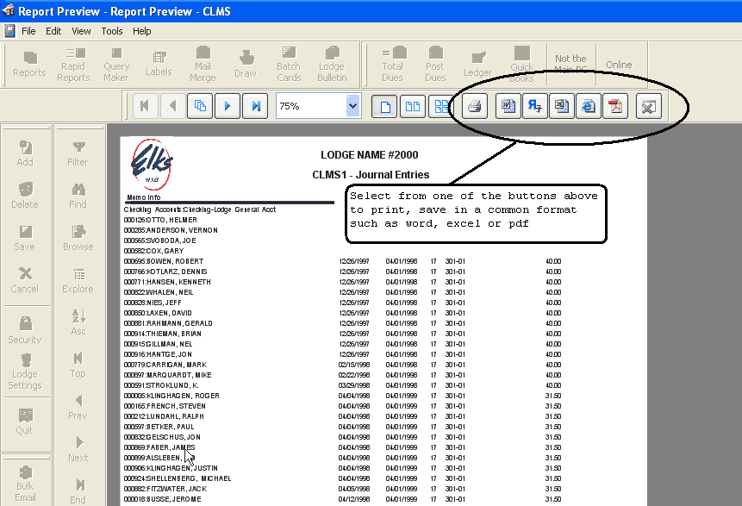Switch to two-page view

click(x=413, y=106)
